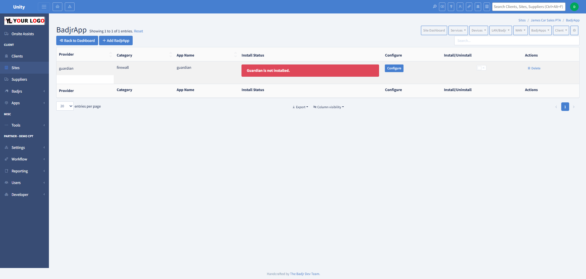
Task: Open Clients in the sidebar
Action: pos(24,56)
